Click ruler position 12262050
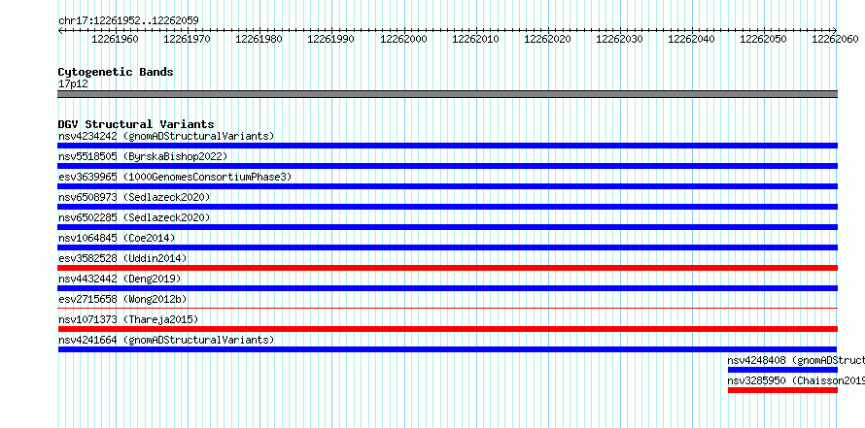This screenshot has width=865, height=428. [x=764, y=39]
